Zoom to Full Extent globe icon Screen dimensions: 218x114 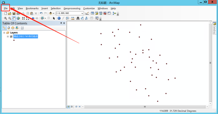click(x=18, y=18)
